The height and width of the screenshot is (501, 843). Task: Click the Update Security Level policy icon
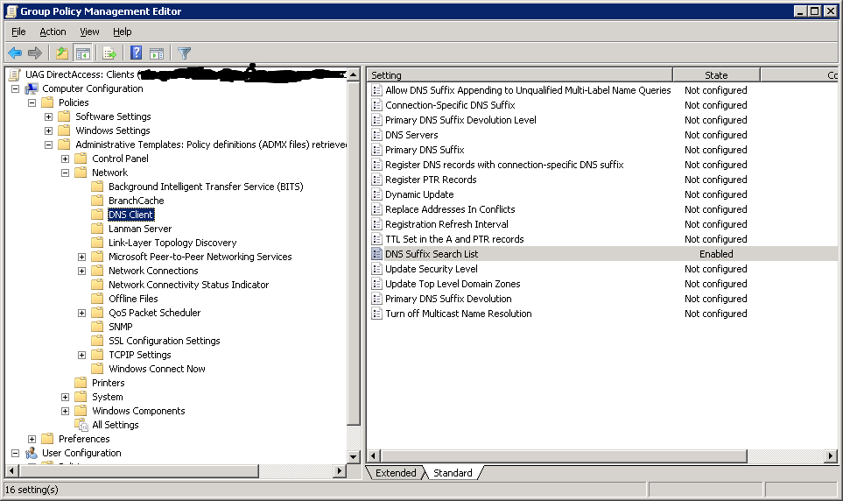377,269
